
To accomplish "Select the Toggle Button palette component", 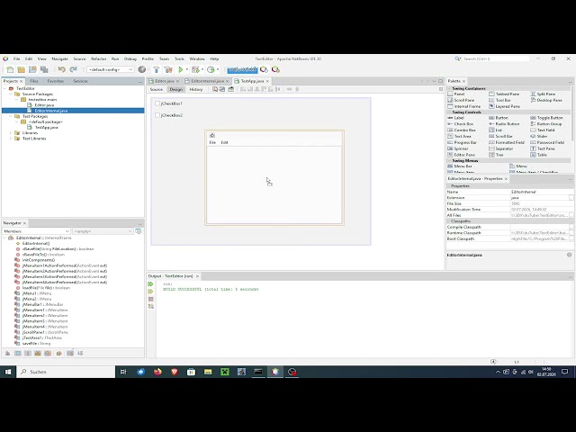I will 546,118.
